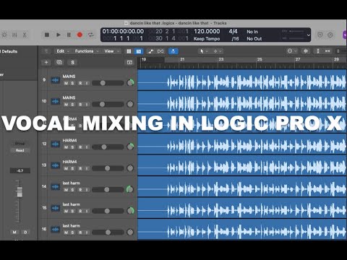
Task: Click track 16 last harm waveform icon
Action: (x=56, y=229)
